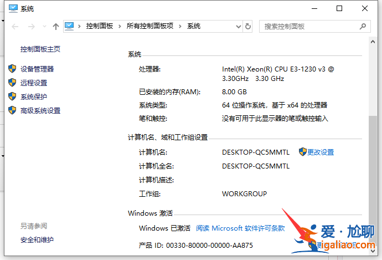Click the search magnifier icon
Viewport: 382px width, 260px height.
pyautogui.click(x=363, y=26)
